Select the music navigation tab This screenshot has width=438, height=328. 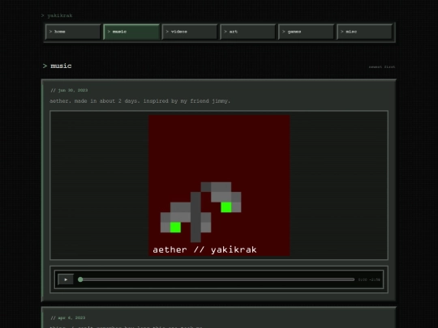click(131, 32)
